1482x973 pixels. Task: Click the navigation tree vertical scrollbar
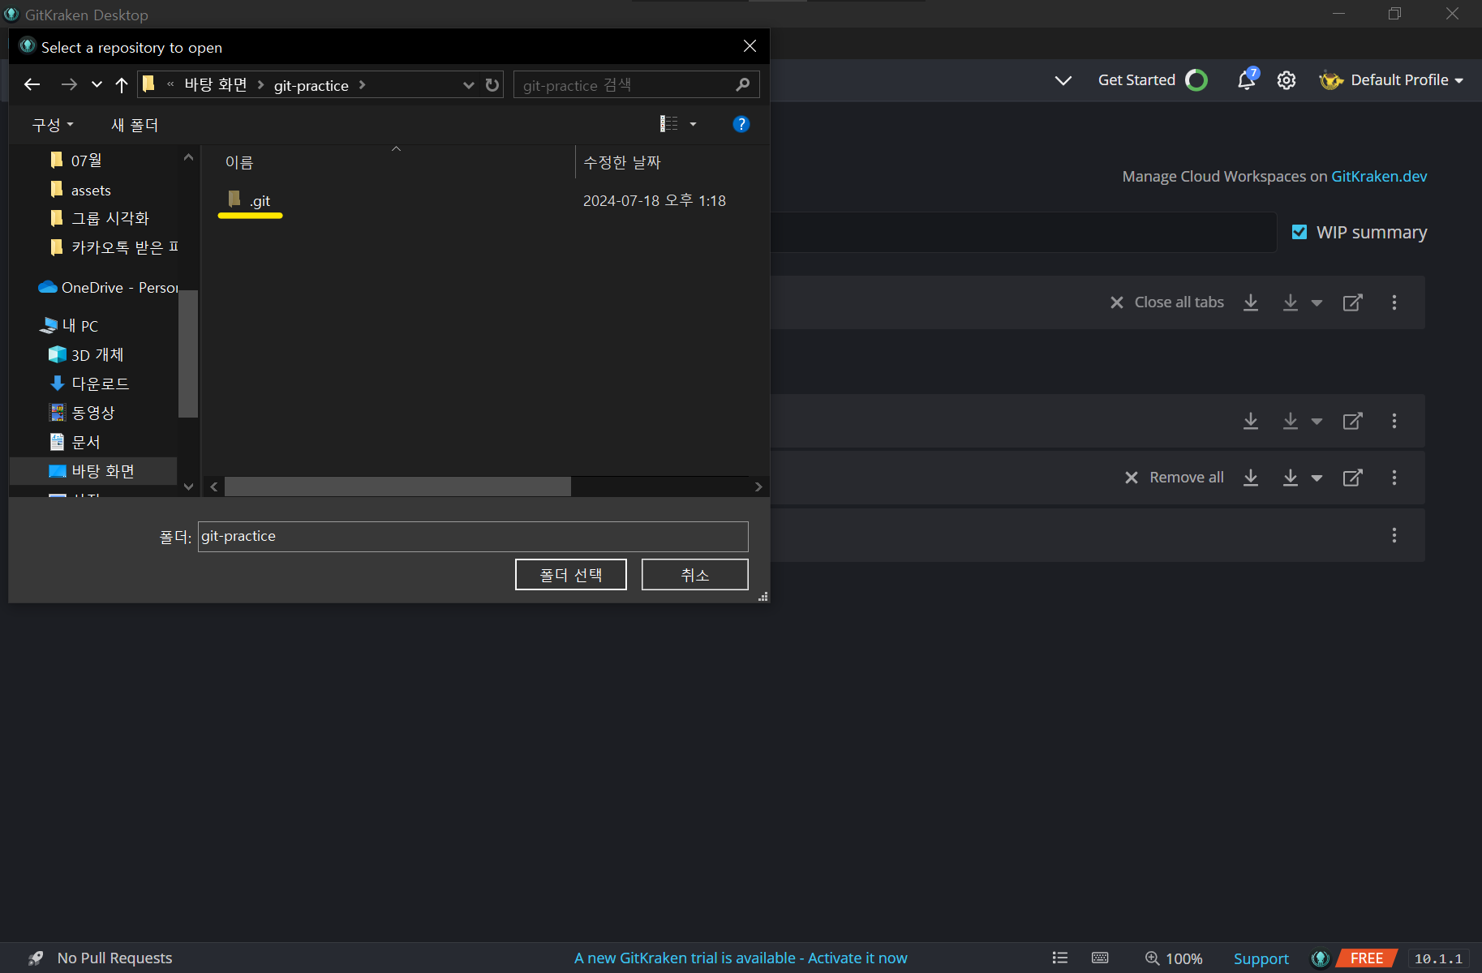click(x=188, y=354)
